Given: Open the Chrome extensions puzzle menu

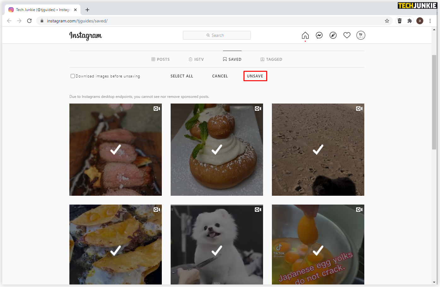Looking at the screenshot, I should 410,21.
